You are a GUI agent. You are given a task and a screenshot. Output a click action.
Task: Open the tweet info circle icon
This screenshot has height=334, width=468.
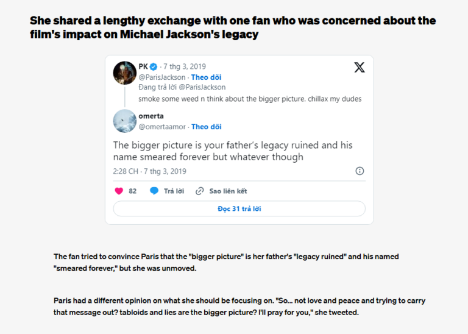coord(360,171)
